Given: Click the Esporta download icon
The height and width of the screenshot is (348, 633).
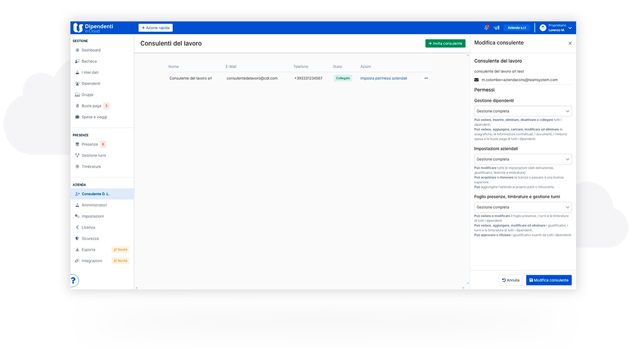Looking at the screenshot, I should [77, 249].
